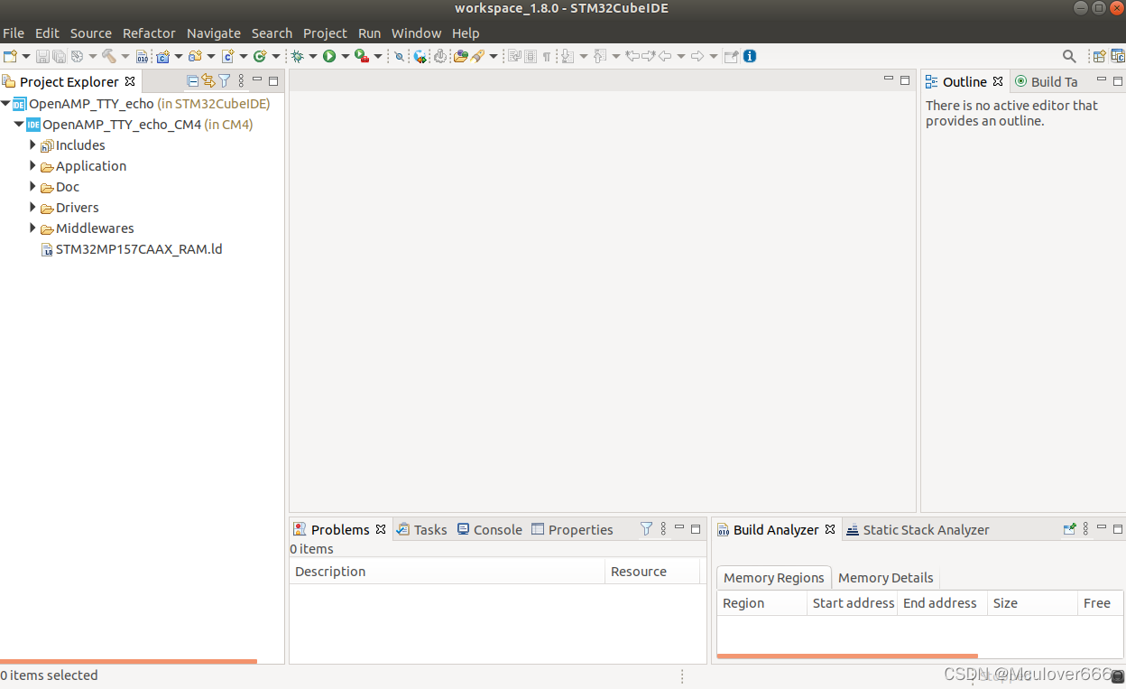Expand the Application folder node
The width and height of the screenshot is (1126, 689).
pos(33,165)
